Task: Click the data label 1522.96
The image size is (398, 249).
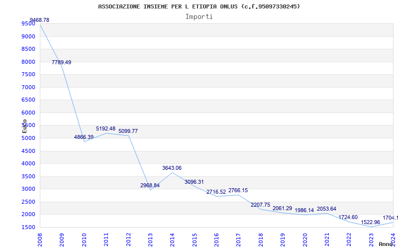Action: pyautogui.click(x=371, y=222)
